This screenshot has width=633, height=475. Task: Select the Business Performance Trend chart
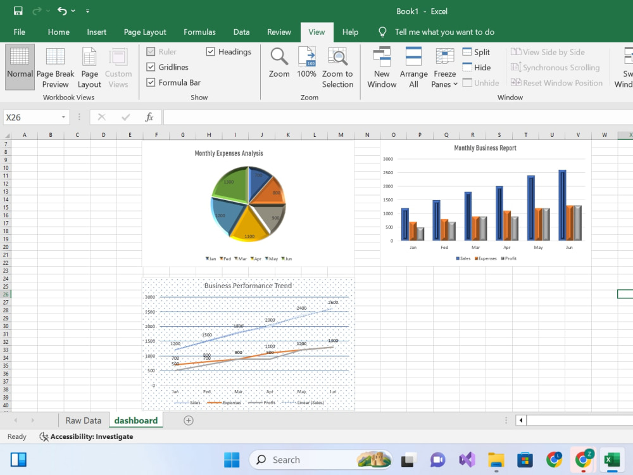tap(248, 344)
